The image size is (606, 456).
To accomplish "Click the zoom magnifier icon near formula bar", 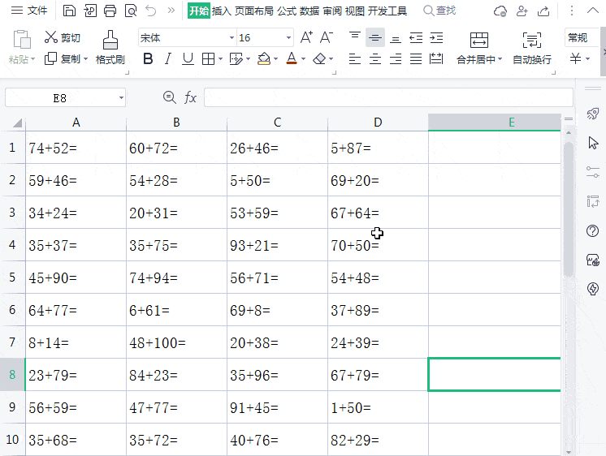I will (169, 97).
